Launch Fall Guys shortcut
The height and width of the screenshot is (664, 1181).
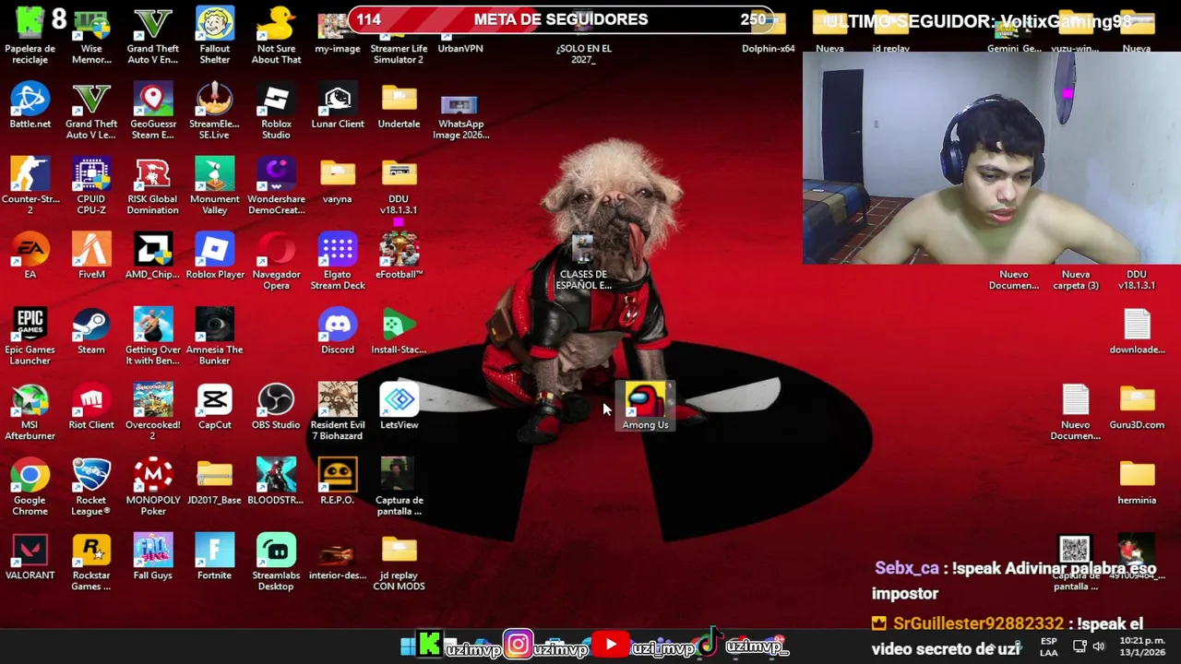pos(153,557)
